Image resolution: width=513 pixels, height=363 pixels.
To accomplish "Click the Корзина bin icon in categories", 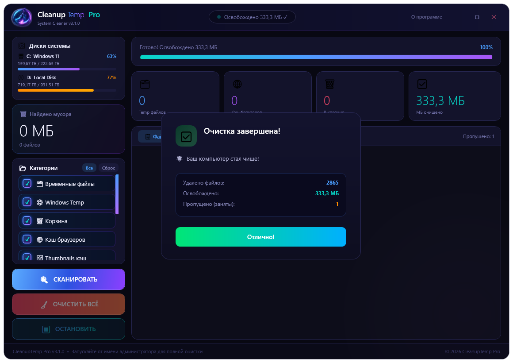I will coord(40,221).
